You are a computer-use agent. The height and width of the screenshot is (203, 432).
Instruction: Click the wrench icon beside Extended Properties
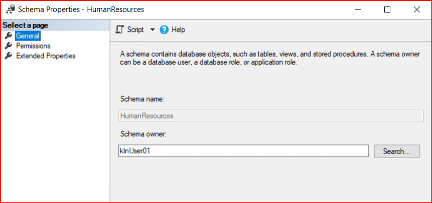(8, 56)
